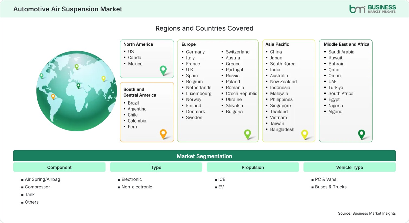409x223 pixels.
Task: Click the Europe card heading
Action: [189, 44]
